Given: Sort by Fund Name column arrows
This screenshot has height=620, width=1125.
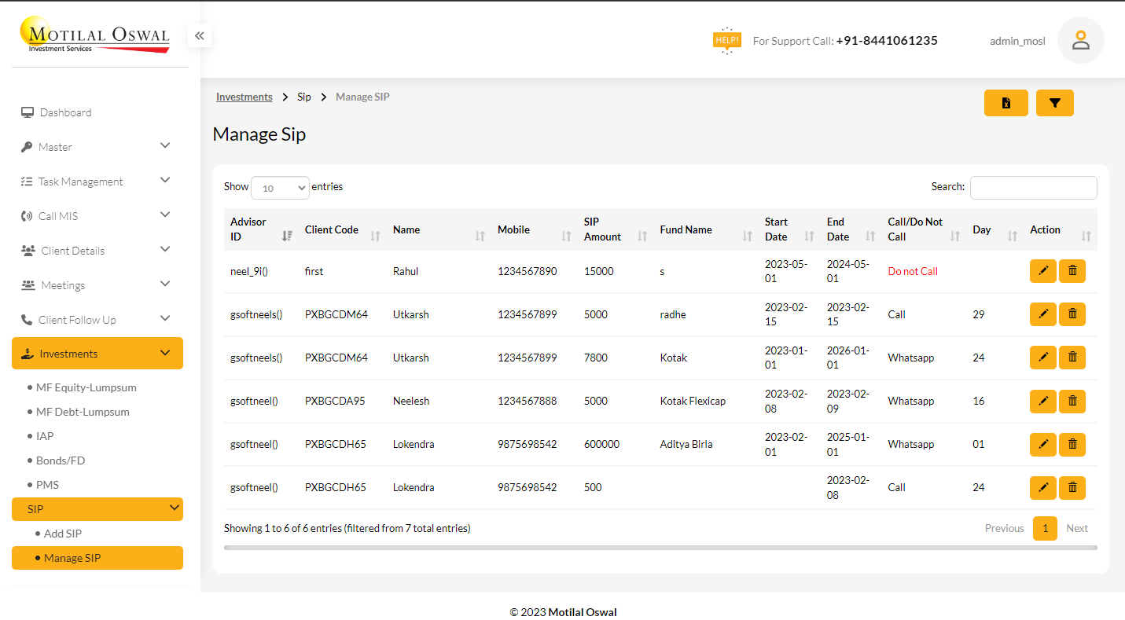Looking at the screenshot, I should (747, 236).
